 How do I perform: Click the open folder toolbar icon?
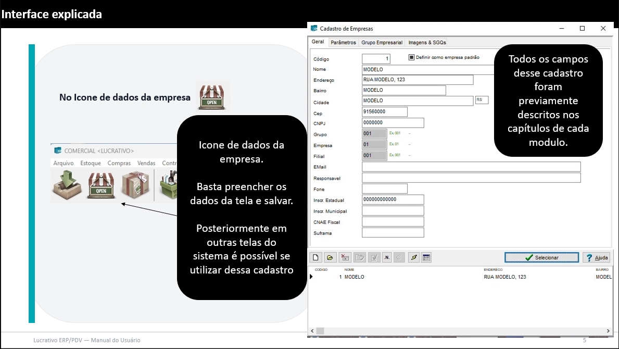(330, 257)
